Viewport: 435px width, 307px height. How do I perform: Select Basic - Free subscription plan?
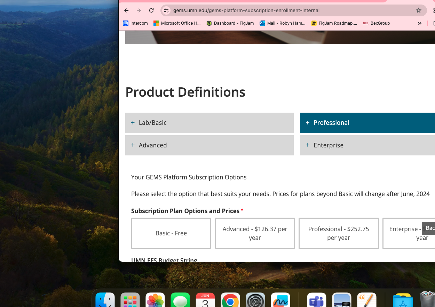pos(171,233)
